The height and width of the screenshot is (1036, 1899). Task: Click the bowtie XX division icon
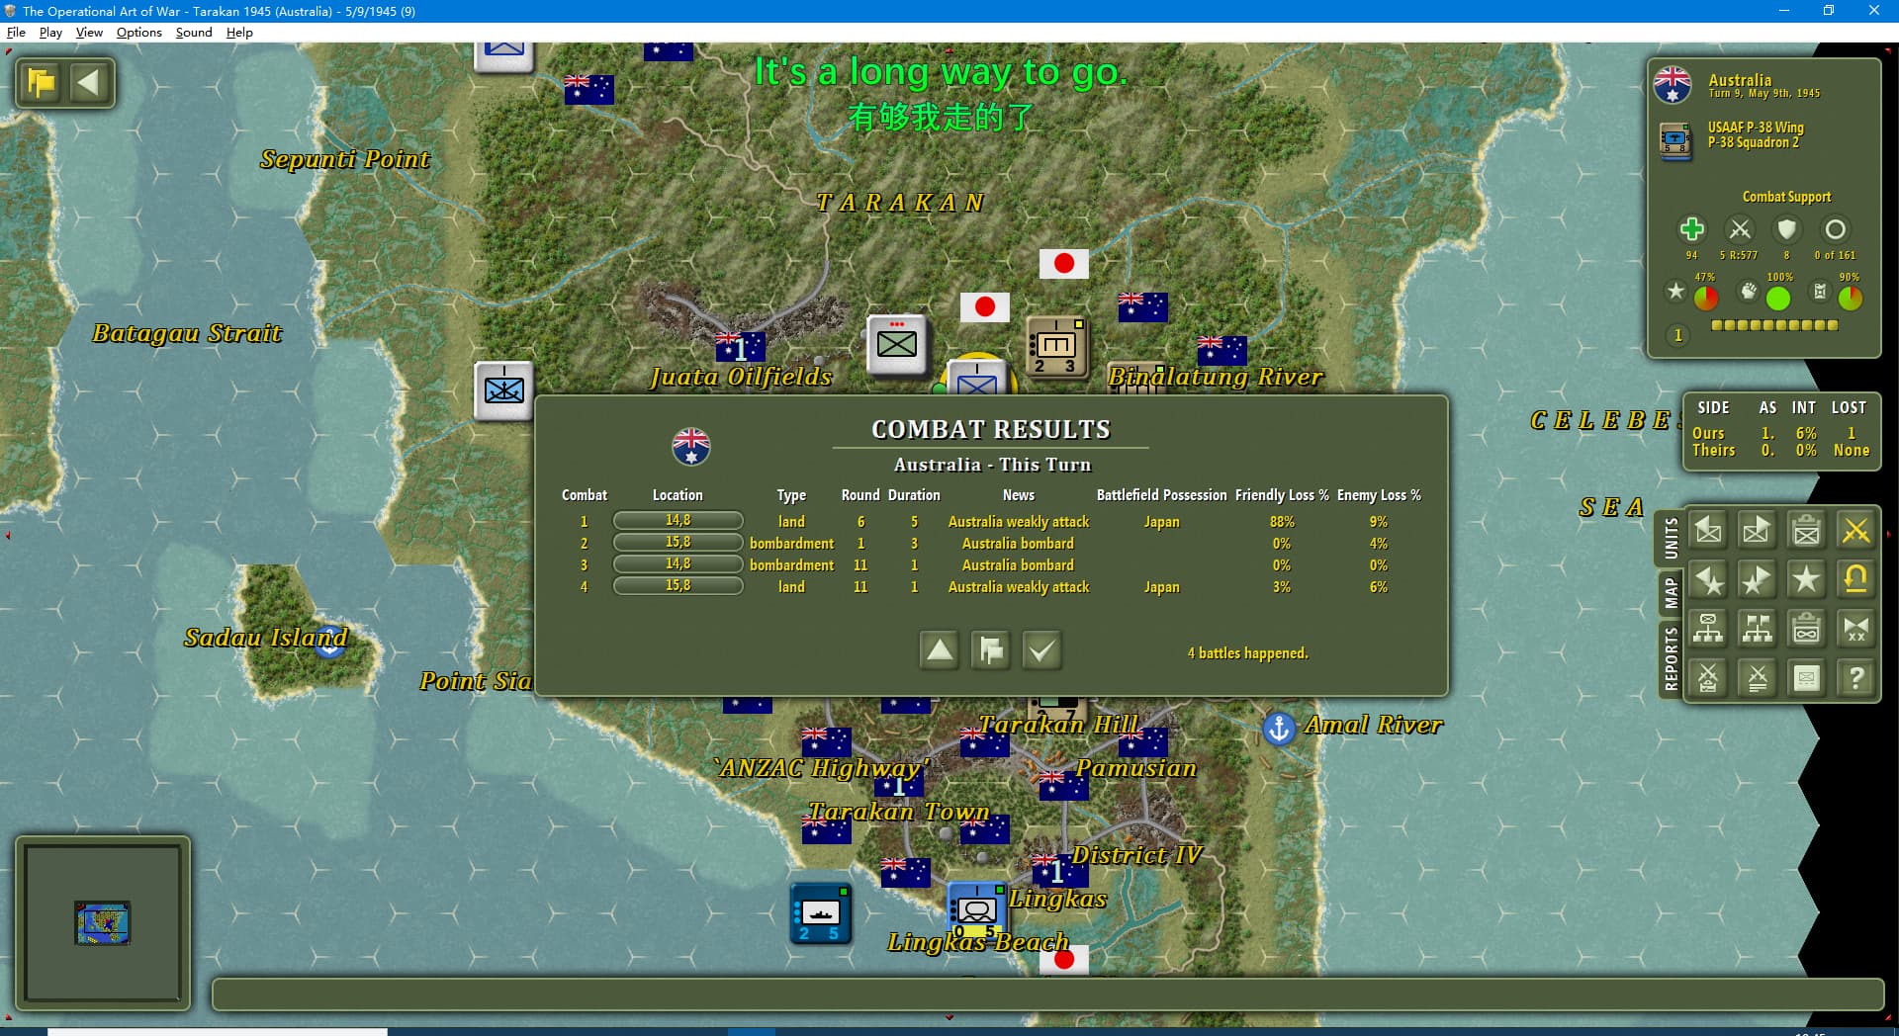click(1855, 629)
